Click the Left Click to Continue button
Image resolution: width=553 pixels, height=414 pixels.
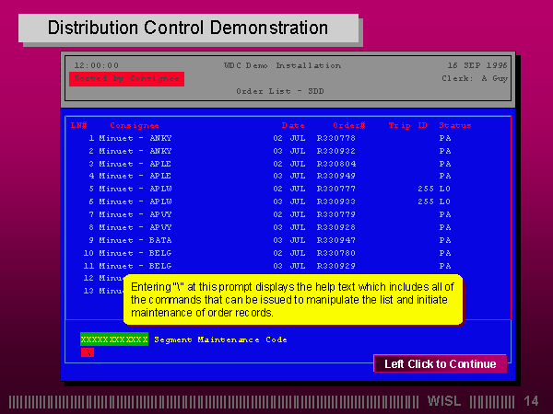tap(441, 363)
